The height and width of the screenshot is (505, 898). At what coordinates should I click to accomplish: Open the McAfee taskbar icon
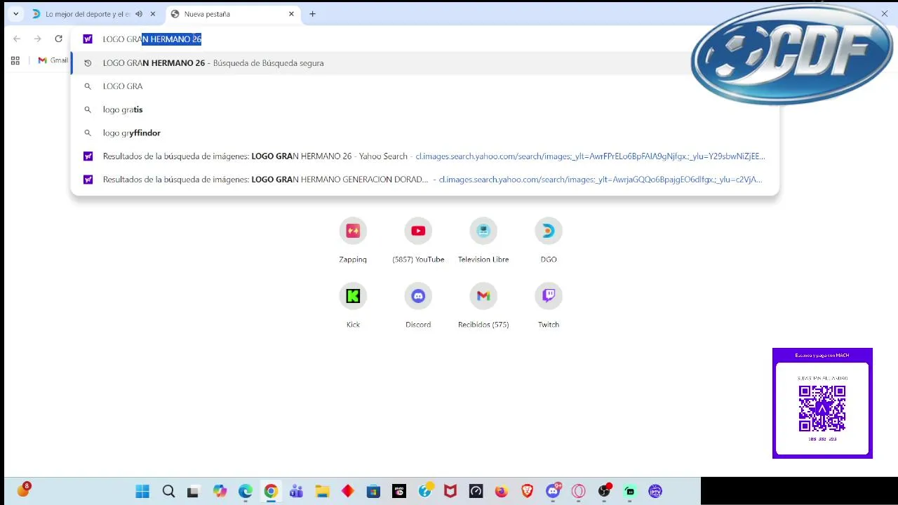pos(450,491)
